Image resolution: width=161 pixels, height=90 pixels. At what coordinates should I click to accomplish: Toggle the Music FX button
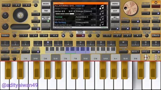[x=135, y=52]
